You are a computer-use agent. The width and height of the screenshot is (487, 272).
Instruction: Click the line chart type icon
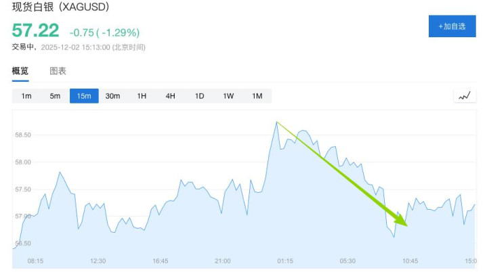click(464, 96)
